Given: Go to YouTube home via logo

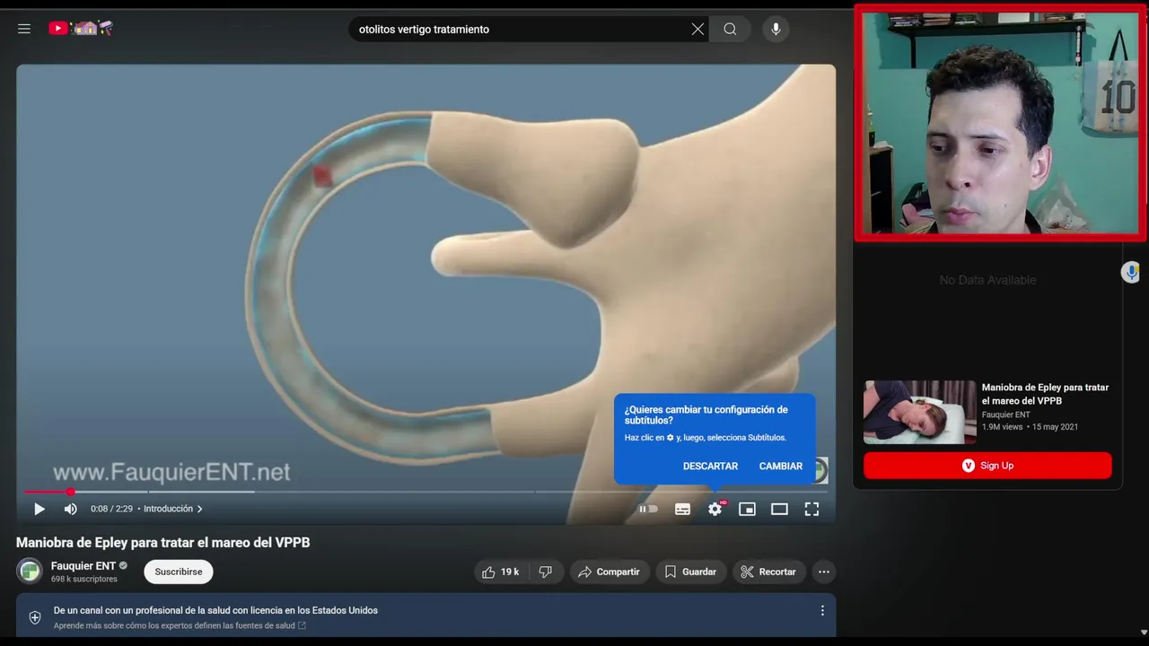Looking at the screenshot, I should (x=81, y=29).
